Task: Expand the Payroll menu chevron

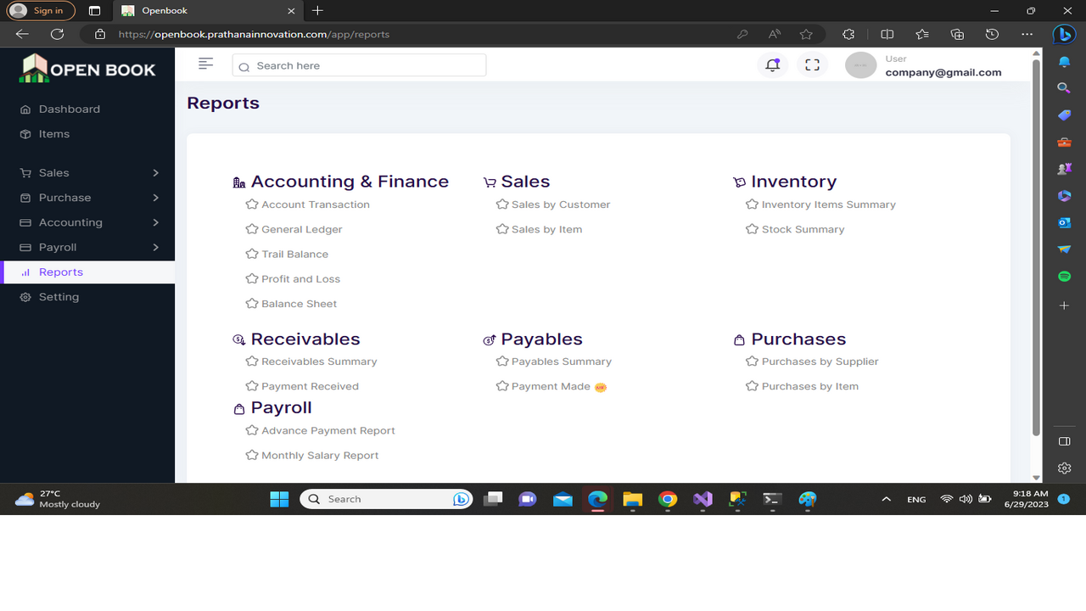Action: coord(156,247)
